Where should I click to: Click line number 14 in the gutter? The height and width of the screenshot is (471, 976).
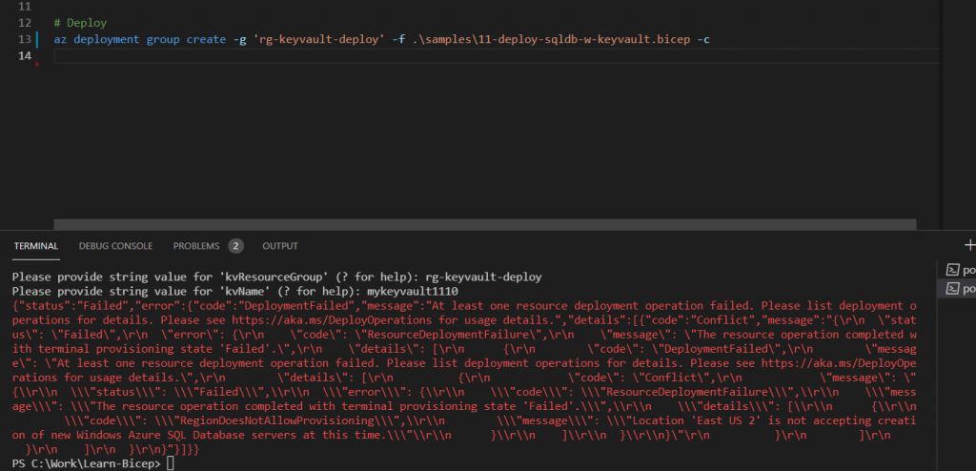pyautogui.click(x=24, y=56)
